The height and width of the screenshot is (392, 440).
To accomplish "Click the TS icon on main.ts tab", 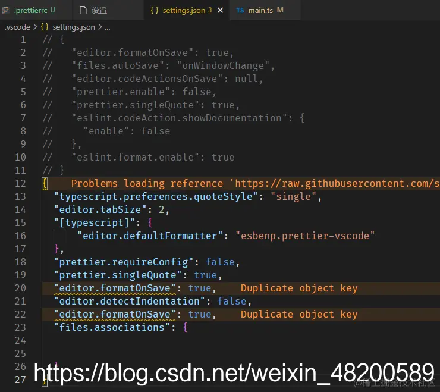I will tap(240, 10).
